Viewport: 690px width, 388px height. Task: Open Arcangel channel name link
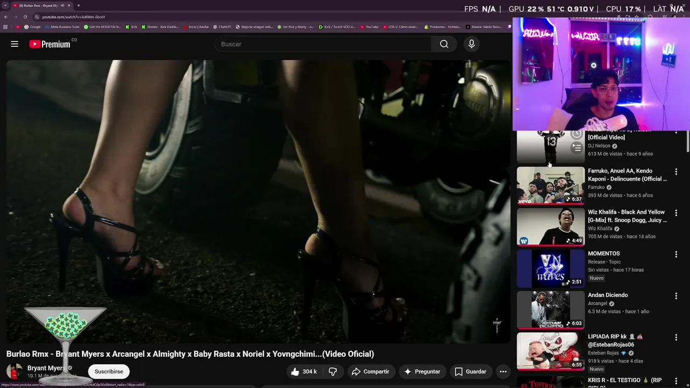point(598,303)
